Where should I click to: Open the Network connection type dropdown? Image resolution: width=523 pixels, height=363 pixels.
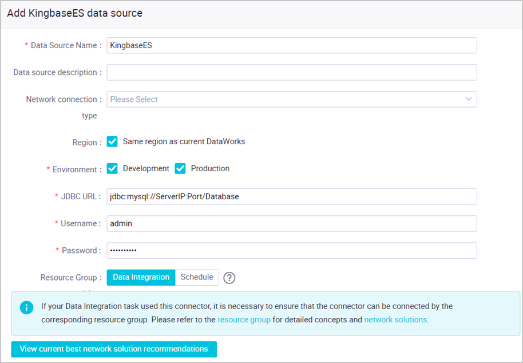292,100
